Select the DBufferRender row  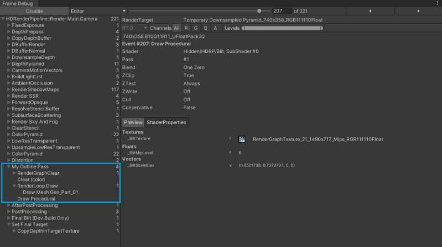(x=60, y=45)
